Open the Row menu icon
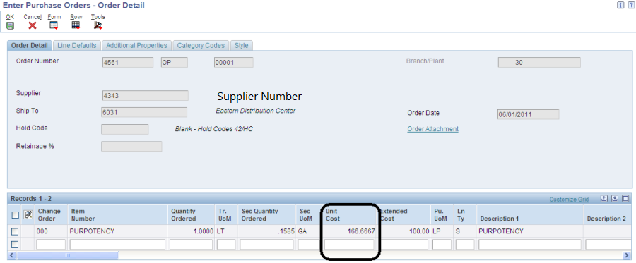The image size is (636, 263). click(76, 25)
